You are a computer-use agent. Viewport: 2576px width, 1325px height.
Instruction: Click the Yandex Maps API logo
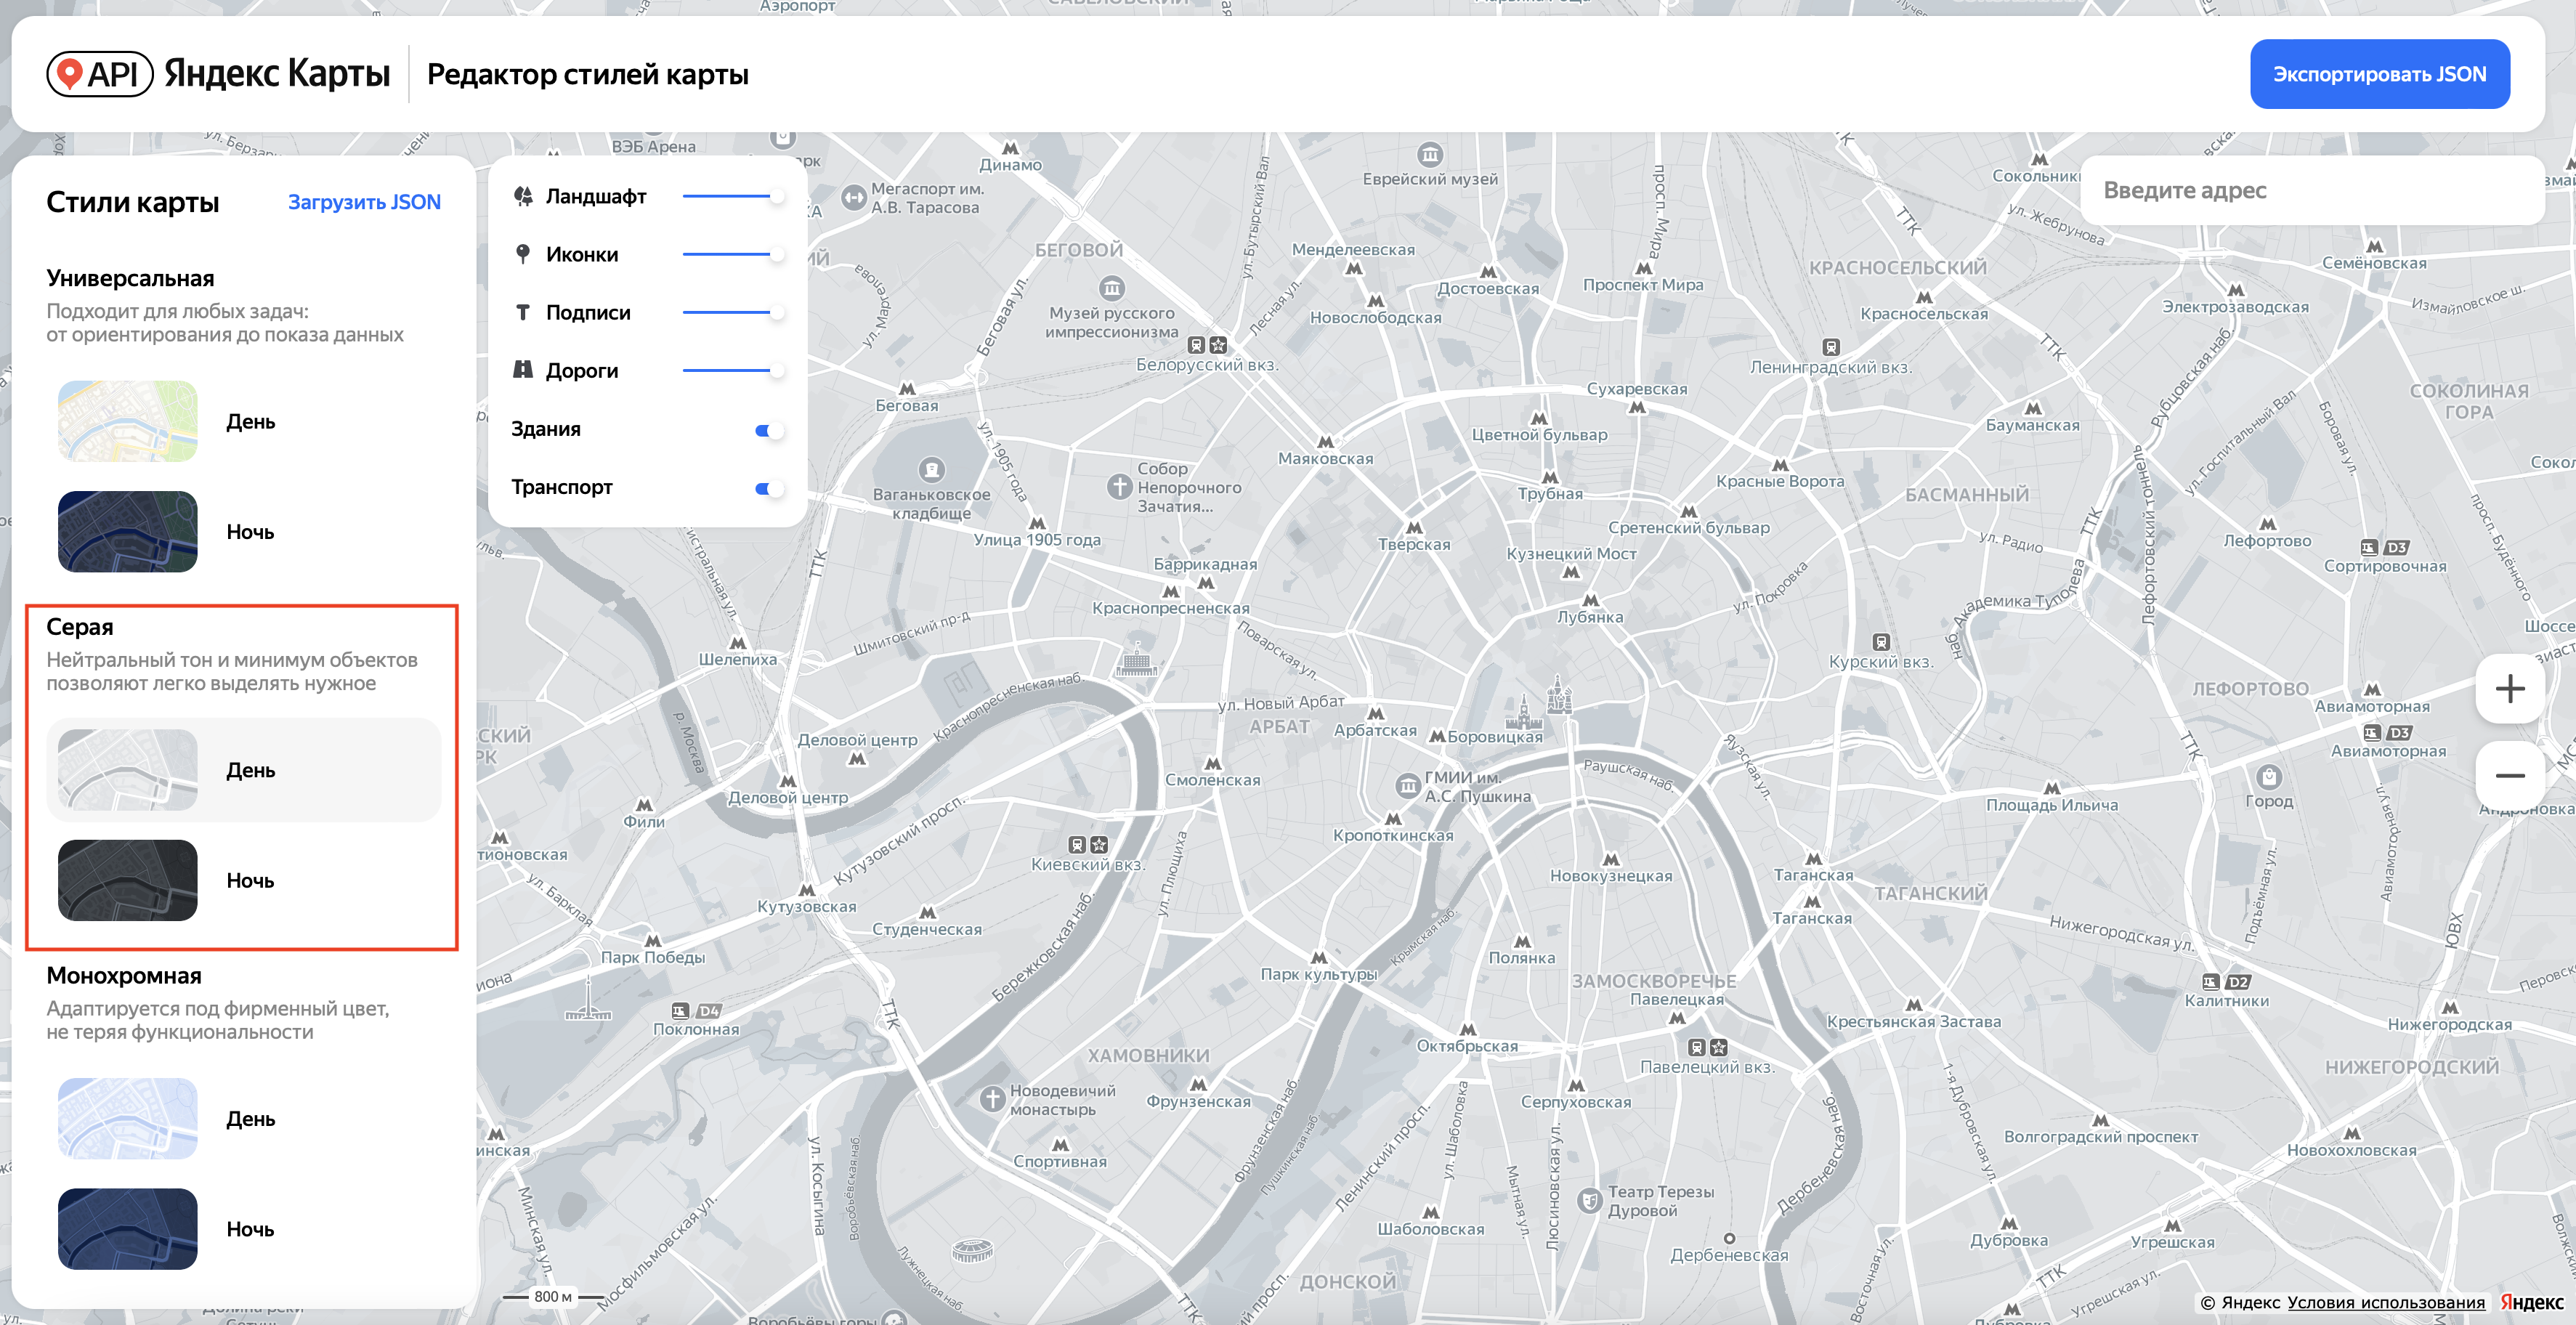(218, 74)
